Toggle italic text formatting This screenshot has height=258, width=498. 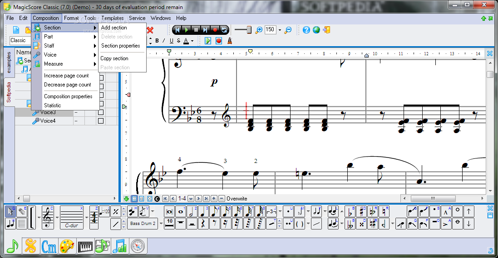164,41
